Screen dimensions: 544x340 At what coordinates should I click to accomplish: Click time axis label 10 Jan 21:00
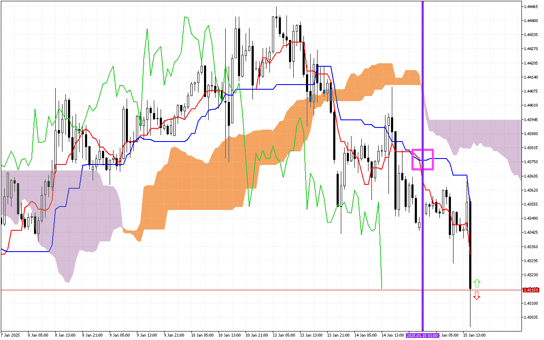(x=256, y=335)
